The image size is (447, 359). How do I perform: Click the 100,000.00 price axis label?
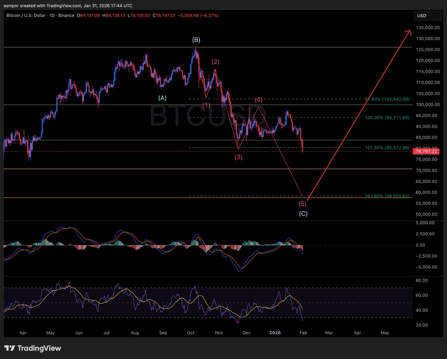coord(428,104)
